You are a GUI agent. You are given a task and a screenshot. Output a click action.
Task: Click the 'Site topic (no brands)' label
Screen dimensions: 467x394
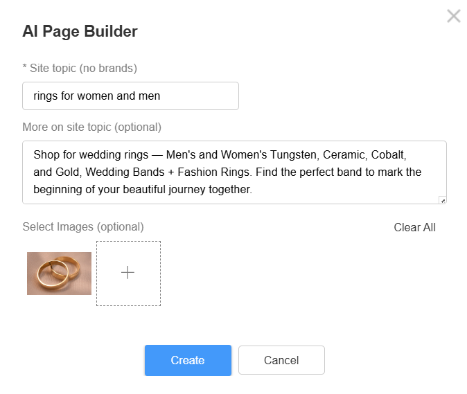(x=83, y=68)
